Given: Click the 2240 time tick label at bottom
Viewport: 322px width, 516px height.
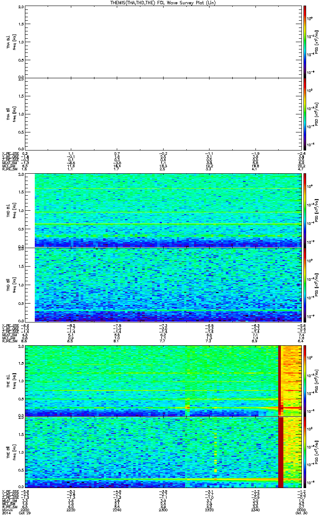Looking at the screenshot, I should (118, 510).
